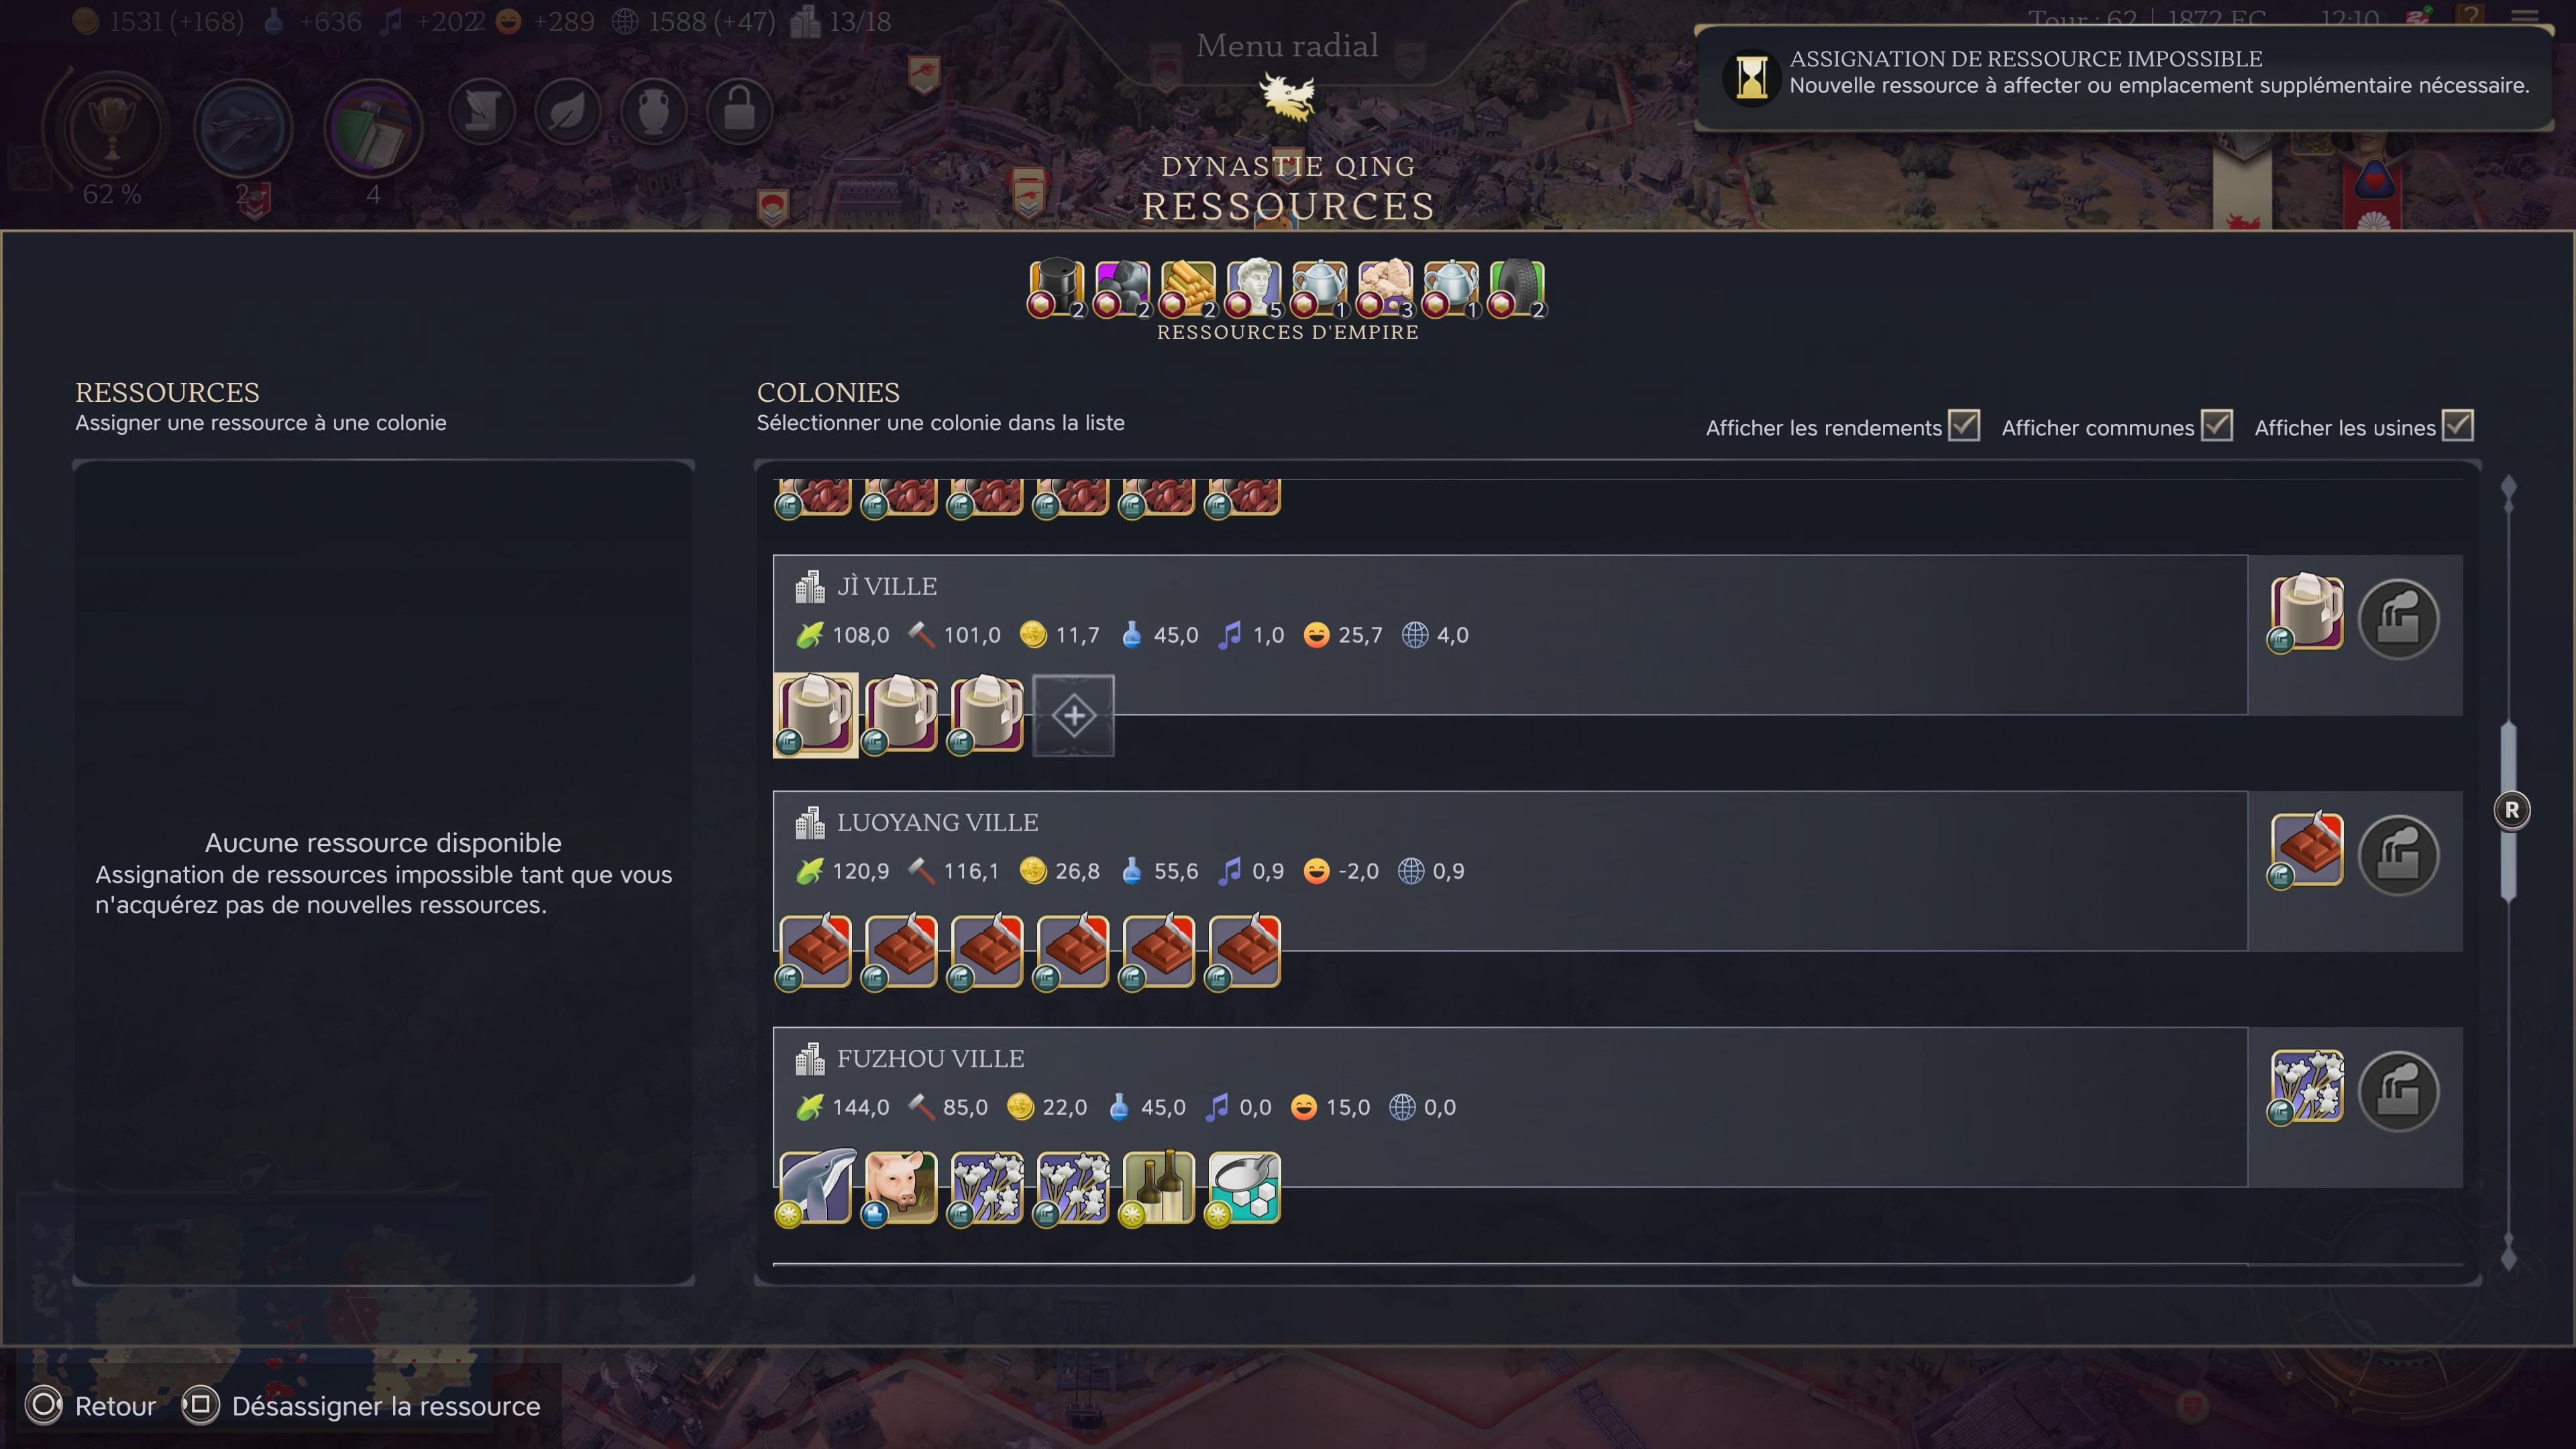Toggle the Afficher communes checkbox
The height and width of the screenshot is (1449, 2576).
(2217, 425)
